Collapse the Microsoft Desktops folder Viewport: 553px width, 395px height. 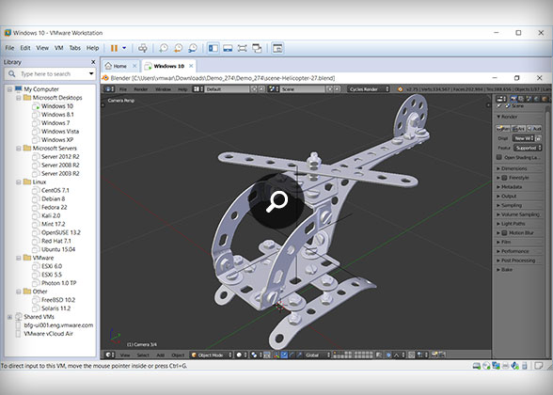19,98
